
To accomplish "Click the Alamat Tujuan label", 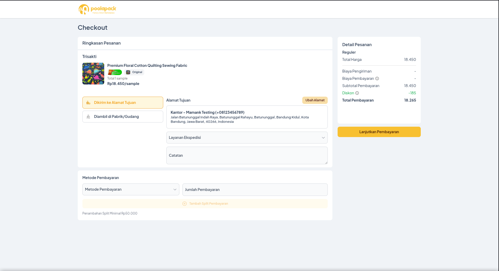I will coord(178,100).
